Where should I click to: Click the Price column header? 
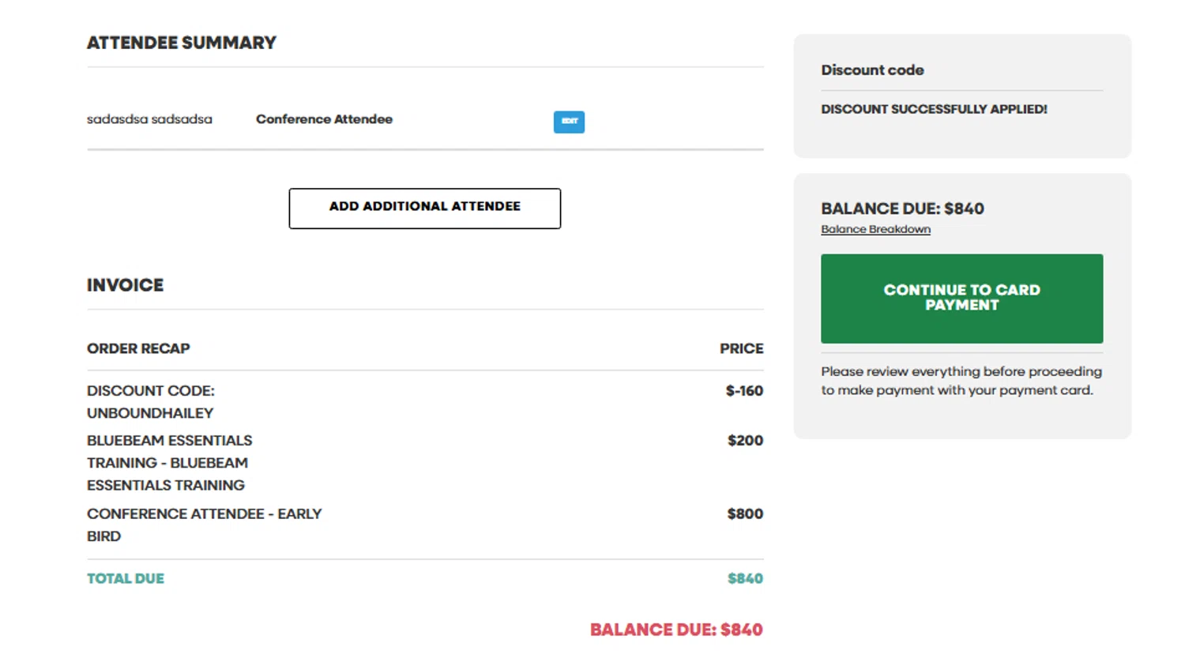[x=741, y=348]
